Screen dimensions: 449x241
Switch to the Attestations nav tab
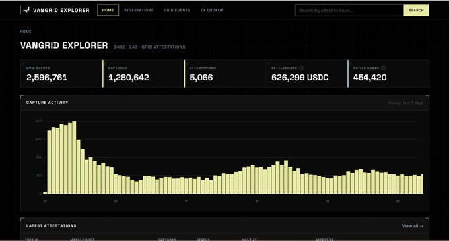[139, 10]
